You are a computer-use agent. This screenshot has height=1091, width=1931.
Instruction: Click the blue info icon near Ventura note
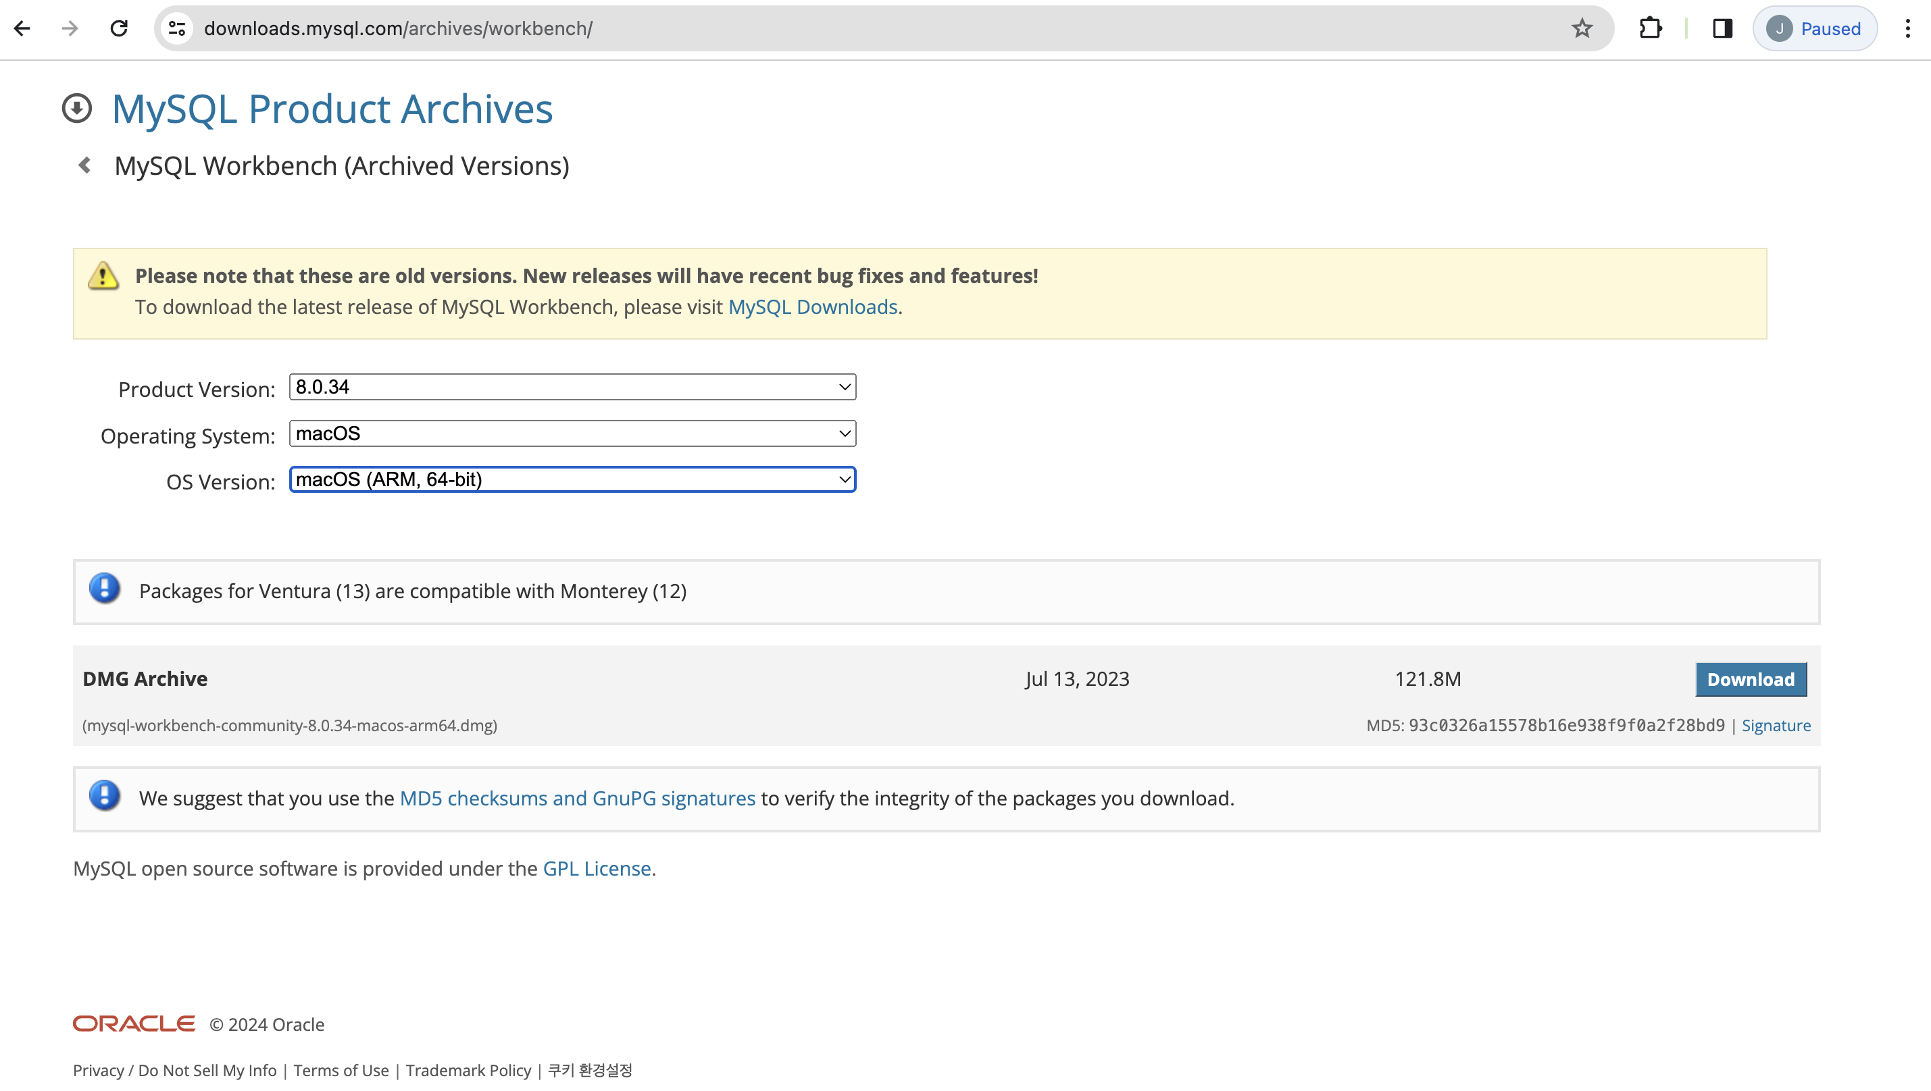point(104,588)
